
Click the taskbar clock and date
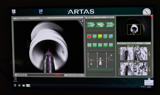click(149, 86)
